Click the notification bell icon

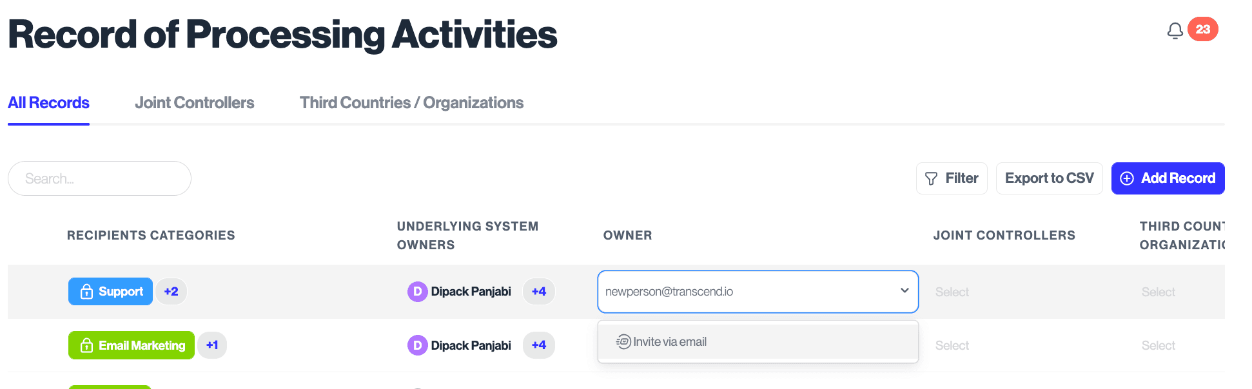(1175, 30)
